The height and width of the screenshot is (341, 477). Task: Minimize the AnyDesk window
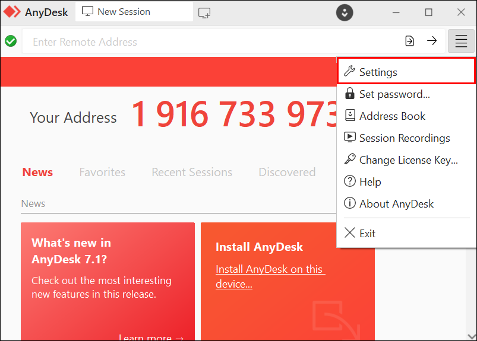396,12
